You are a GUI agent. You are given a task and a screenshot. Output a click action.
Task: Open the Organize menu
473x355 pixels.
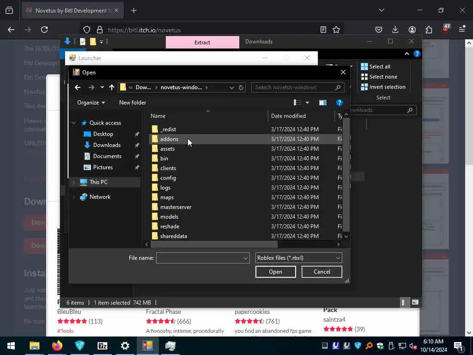(x=91, y=103)
